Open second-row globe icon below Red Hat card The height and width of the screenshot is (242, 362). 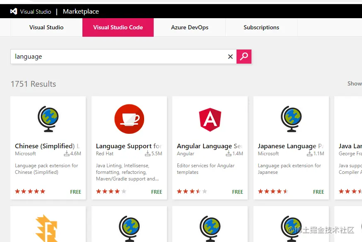tap(129, 228)
